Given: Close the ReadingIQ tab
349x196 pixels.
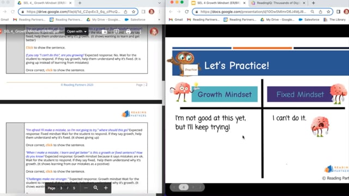Looking at the screenshot, I should tap(304, 3).
